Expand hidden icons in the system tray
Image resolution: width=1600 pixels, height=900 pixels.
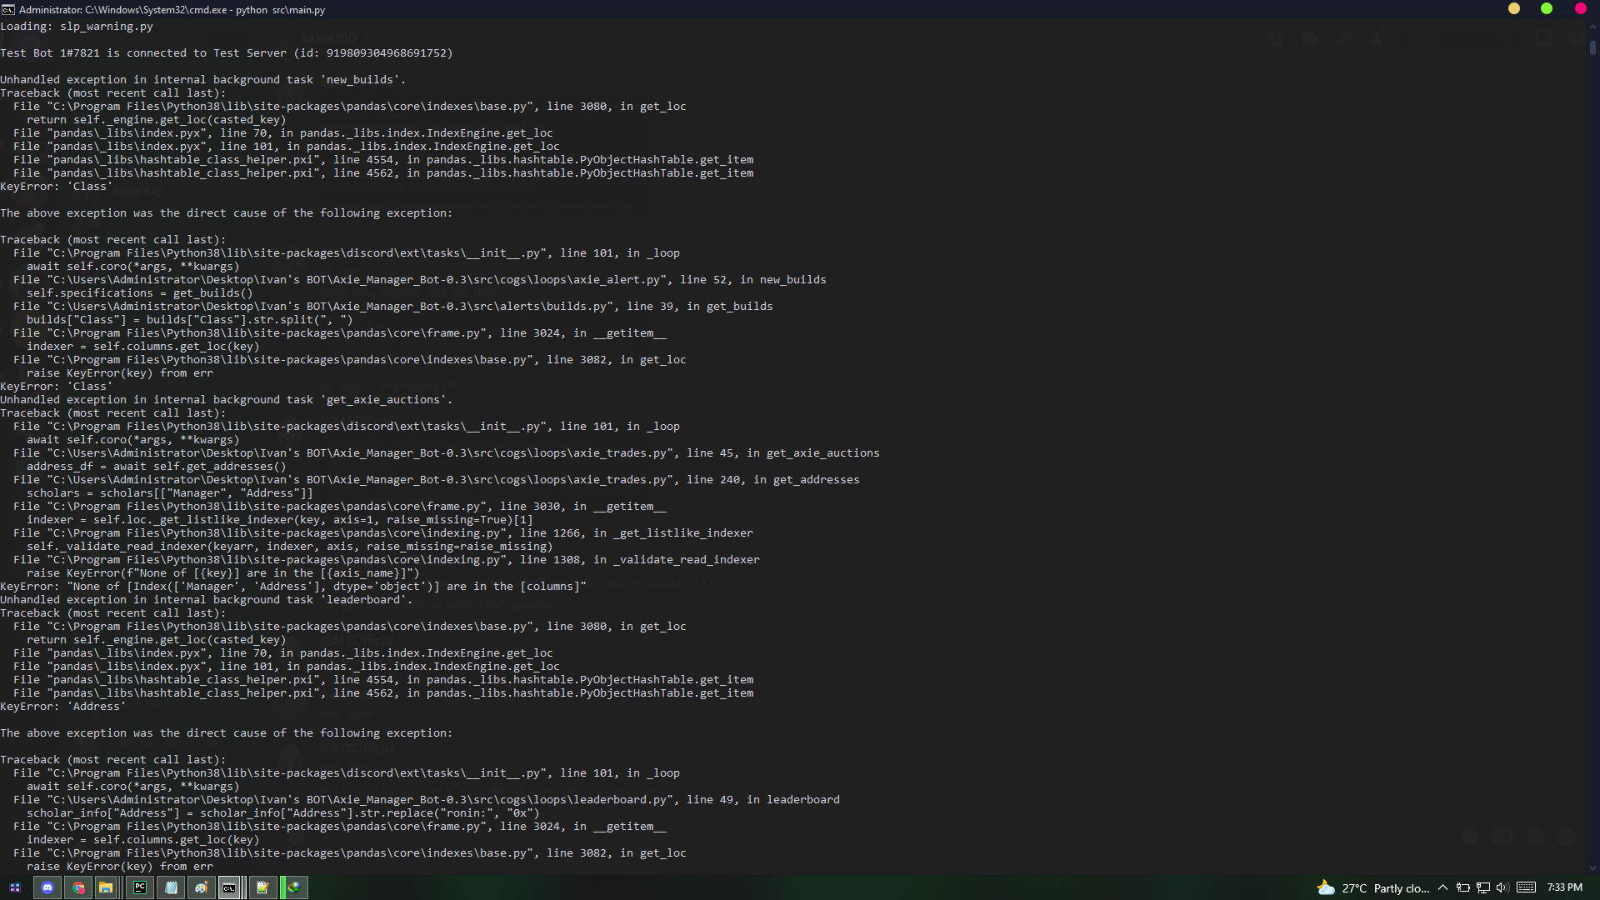tap(1443, 887)
